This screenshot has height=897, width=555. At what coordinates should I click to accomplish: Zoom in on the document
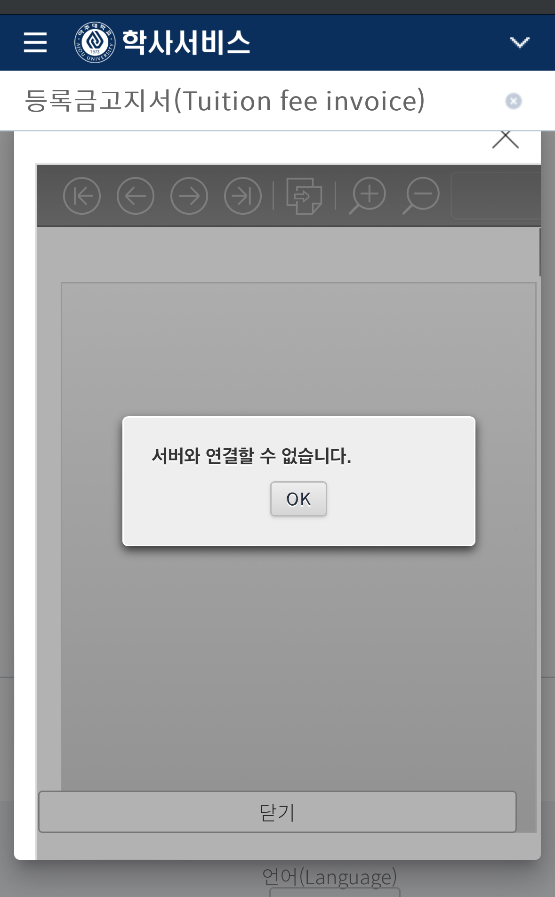pyautogui.click(x=367, y=196)
